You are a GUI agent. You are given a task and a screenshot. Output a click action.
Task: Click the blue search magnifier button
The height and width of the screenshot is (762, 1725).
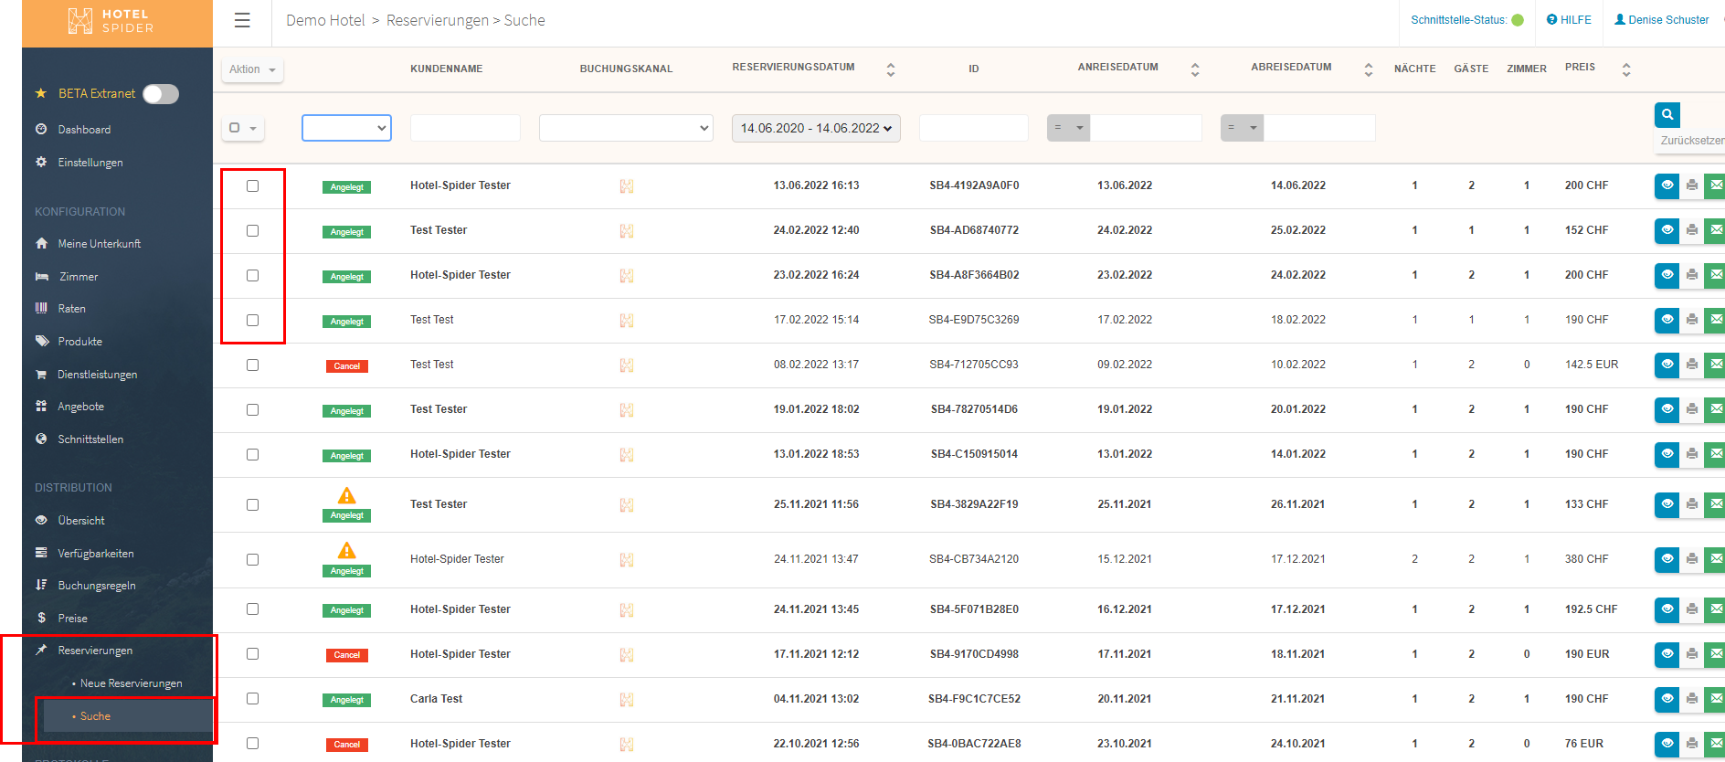point(1667,114)
